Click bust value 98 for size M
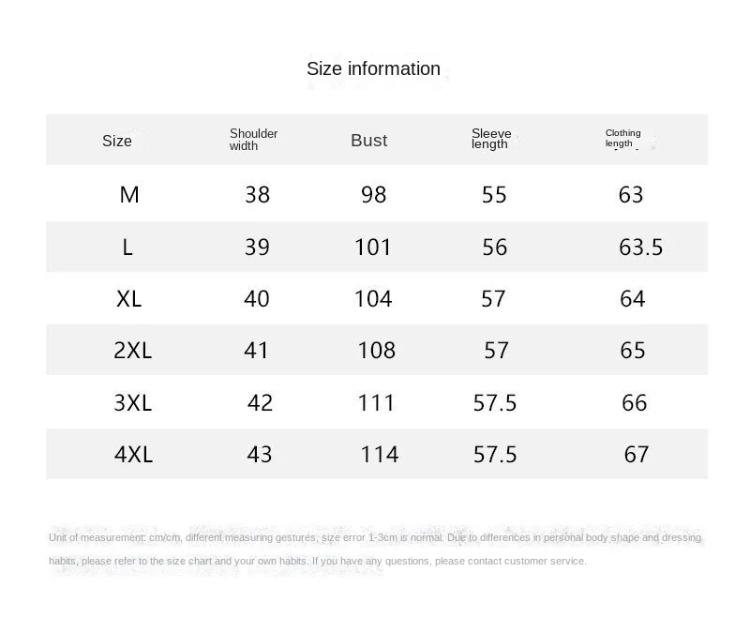The width and height of the screenshot is (750, 632). pyautogui.click(x=373, y=194)
